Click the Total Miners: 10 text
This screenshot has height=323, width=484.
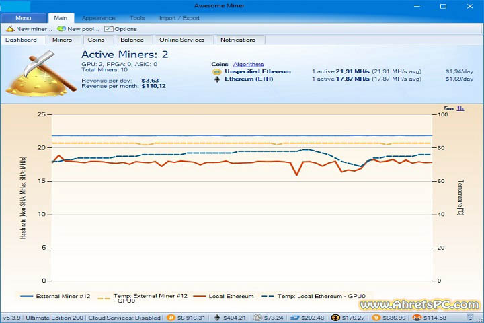click(x=105, y=69)
